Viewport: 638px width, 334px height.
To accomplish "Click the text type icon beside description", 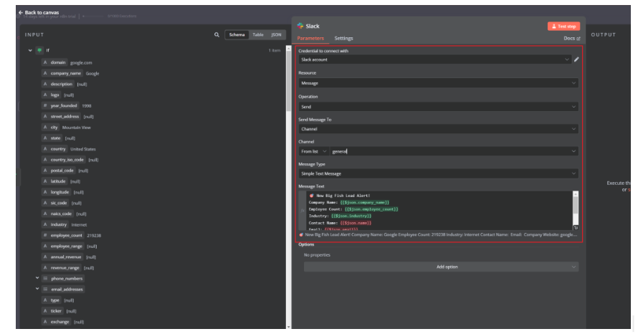I will click(x=45, y=84).
